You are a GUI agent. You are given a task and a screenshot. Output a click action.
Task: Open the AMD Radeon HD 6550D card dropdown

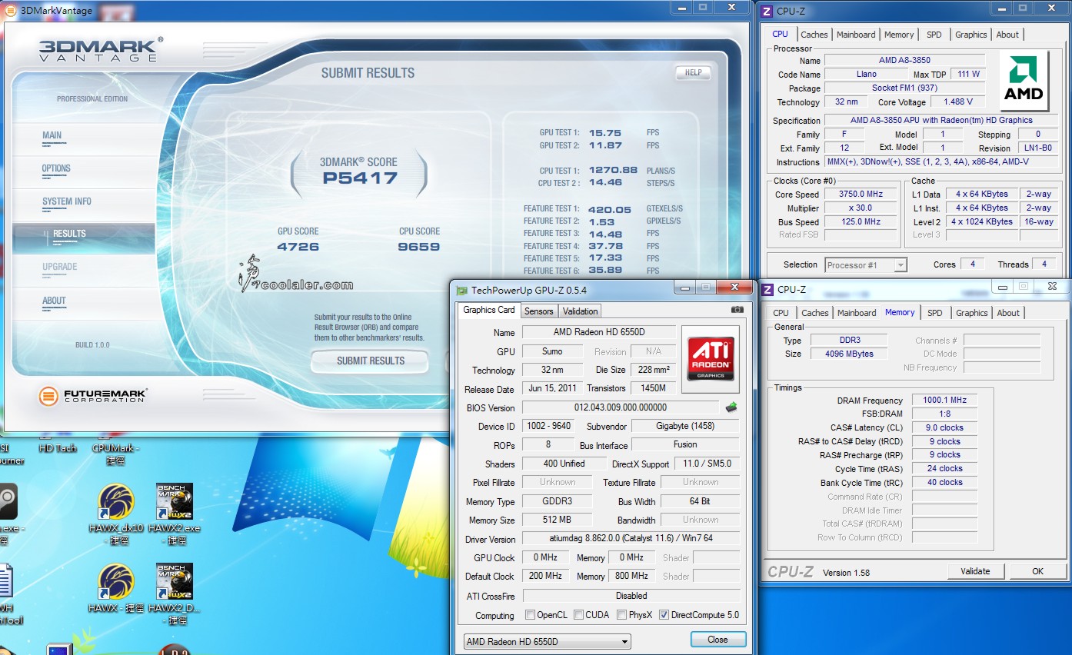tap(547, 641)
